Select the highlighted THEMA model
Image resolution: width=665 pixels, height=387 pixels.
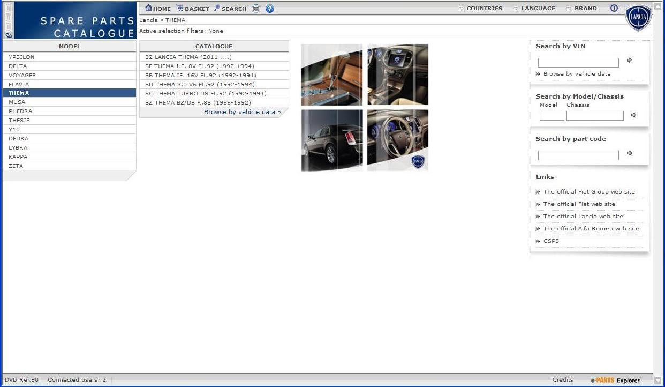pyautogui.click(x=70, y=93)
